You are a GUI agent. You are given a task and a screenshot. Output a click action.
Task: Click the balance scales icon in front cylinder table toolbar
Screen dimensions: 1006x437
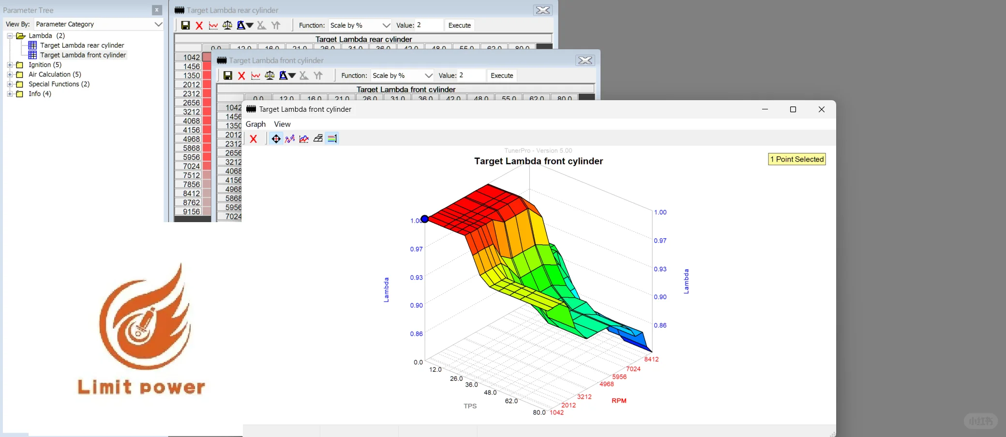(x=270, y=75)
